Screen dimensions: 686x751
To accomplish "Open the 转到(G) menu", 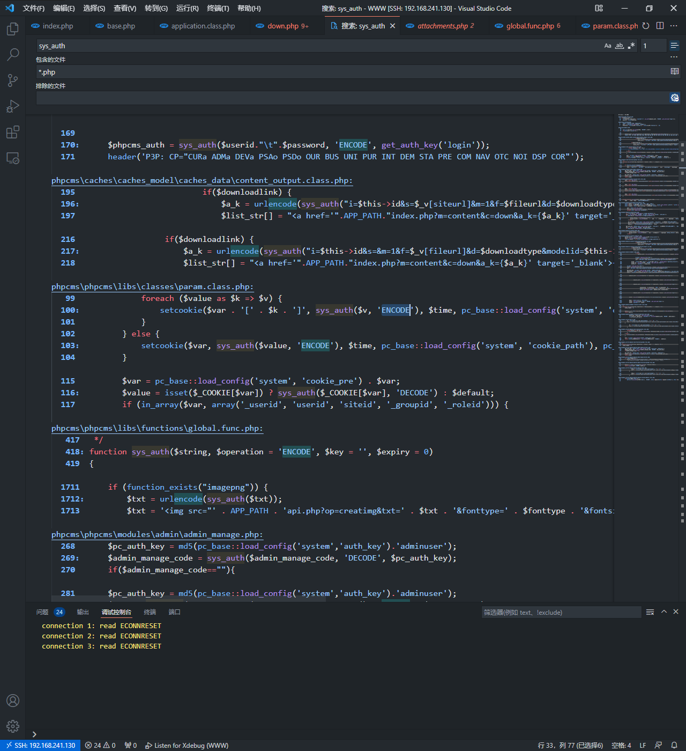I will [x=156, y=8].
